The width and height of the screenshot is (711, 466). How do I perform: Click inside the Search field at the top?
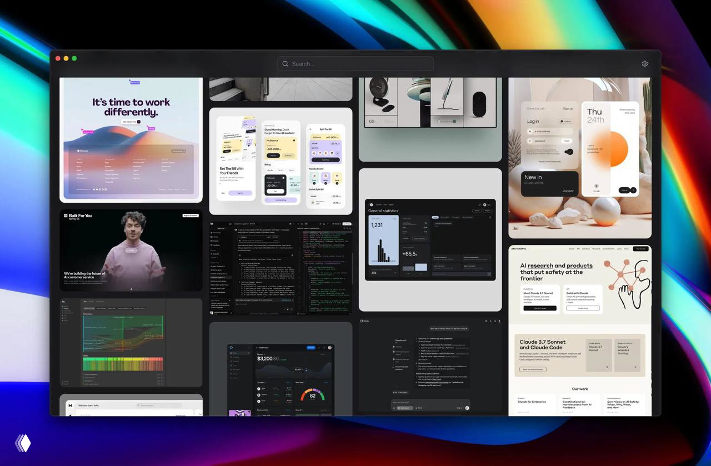[355, 63]
